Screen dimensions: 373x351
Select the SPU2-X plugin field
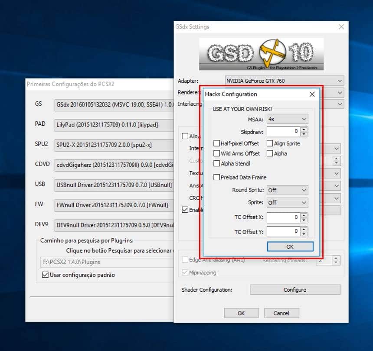coord(114,145)
